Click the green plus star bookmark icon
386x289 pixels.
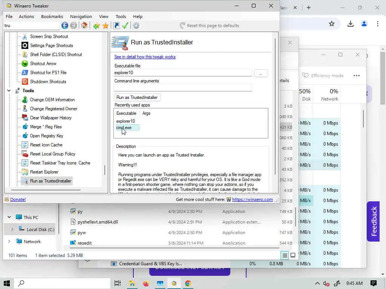click(x=96, y=26)
